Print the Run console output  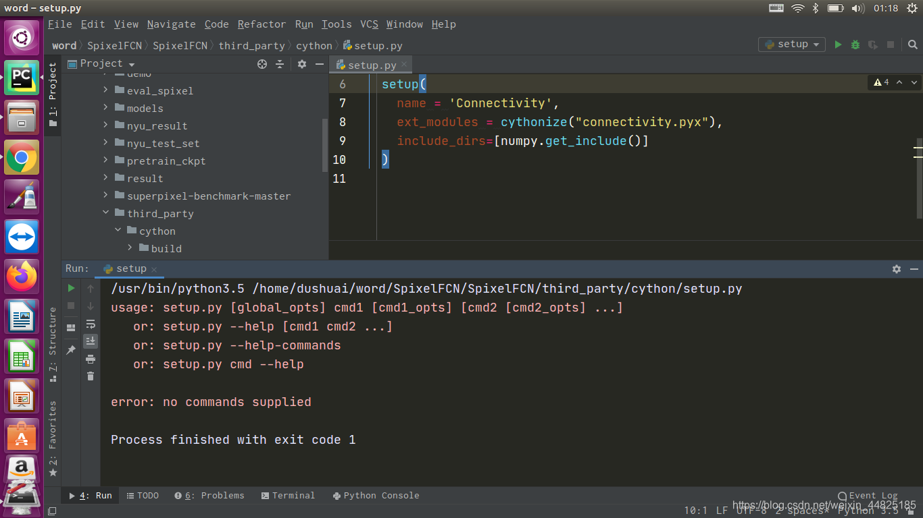tap(91, 359)
